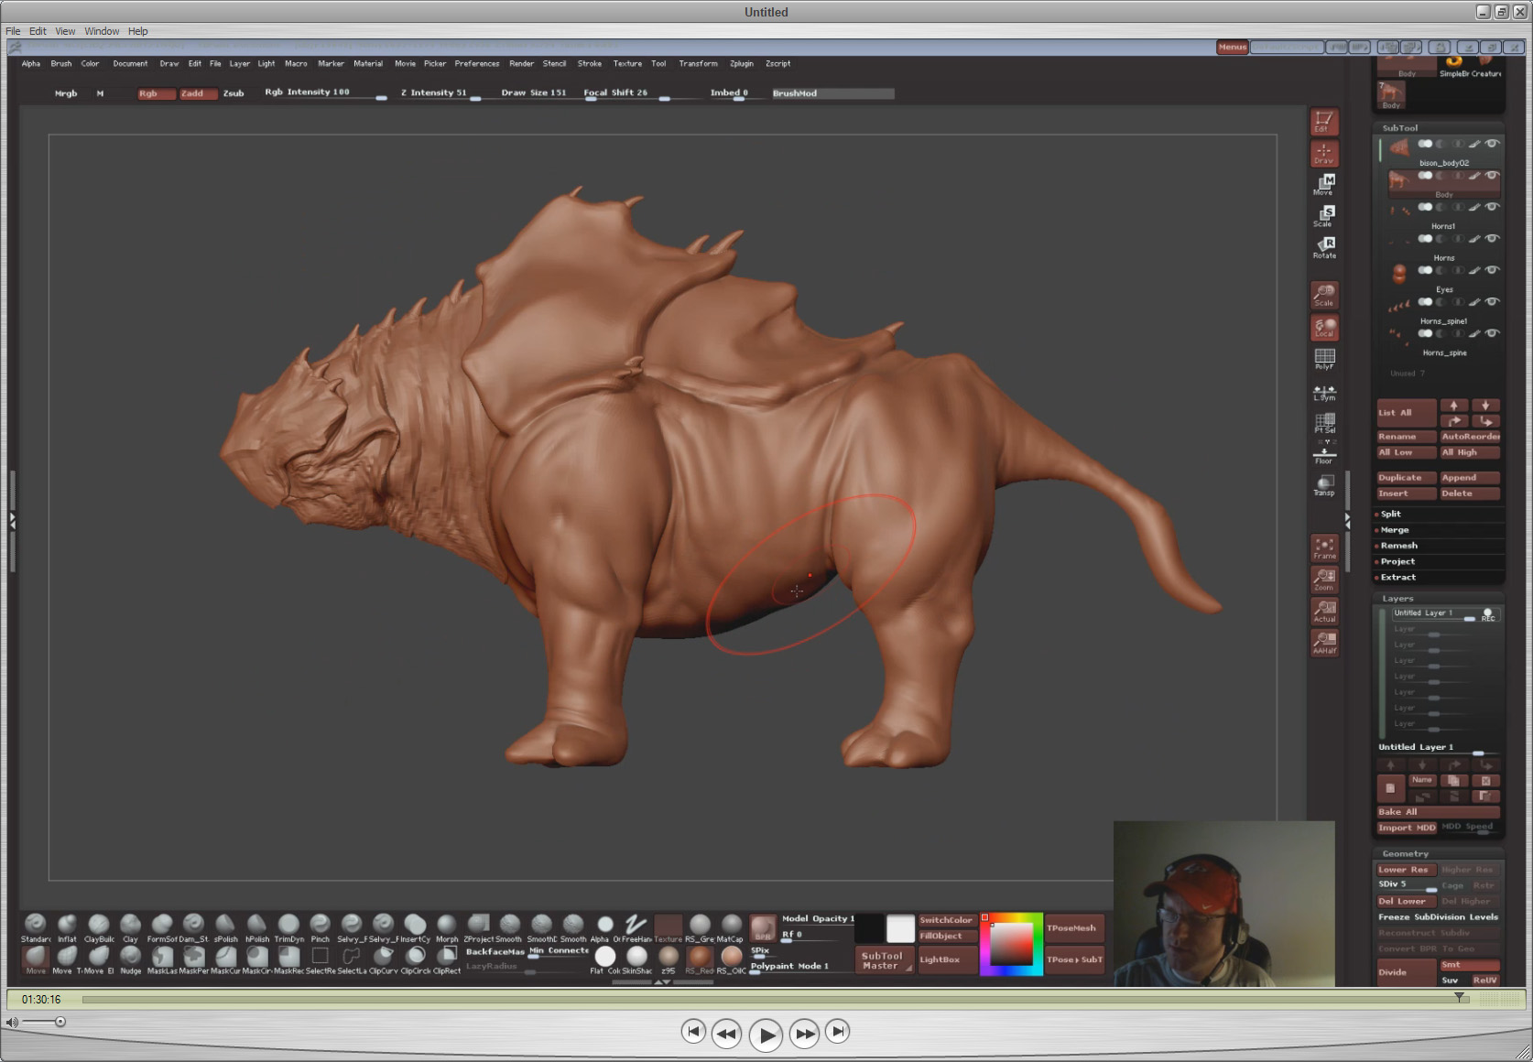Choose the SkinShade material
This screenshot has width=1533, height=1062.
[x=637, y=959]
